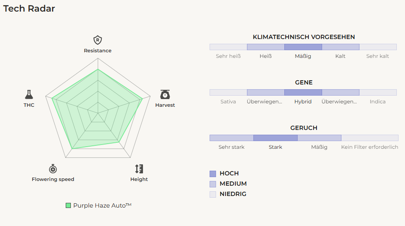Toggle the Purple Haze Auto legend swatch
Image resolution: width=405 pixels, height=226 pixels.
click(68, 205)
